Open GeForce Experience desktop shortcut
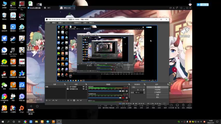The image size is (221, 124). [13, 6]
